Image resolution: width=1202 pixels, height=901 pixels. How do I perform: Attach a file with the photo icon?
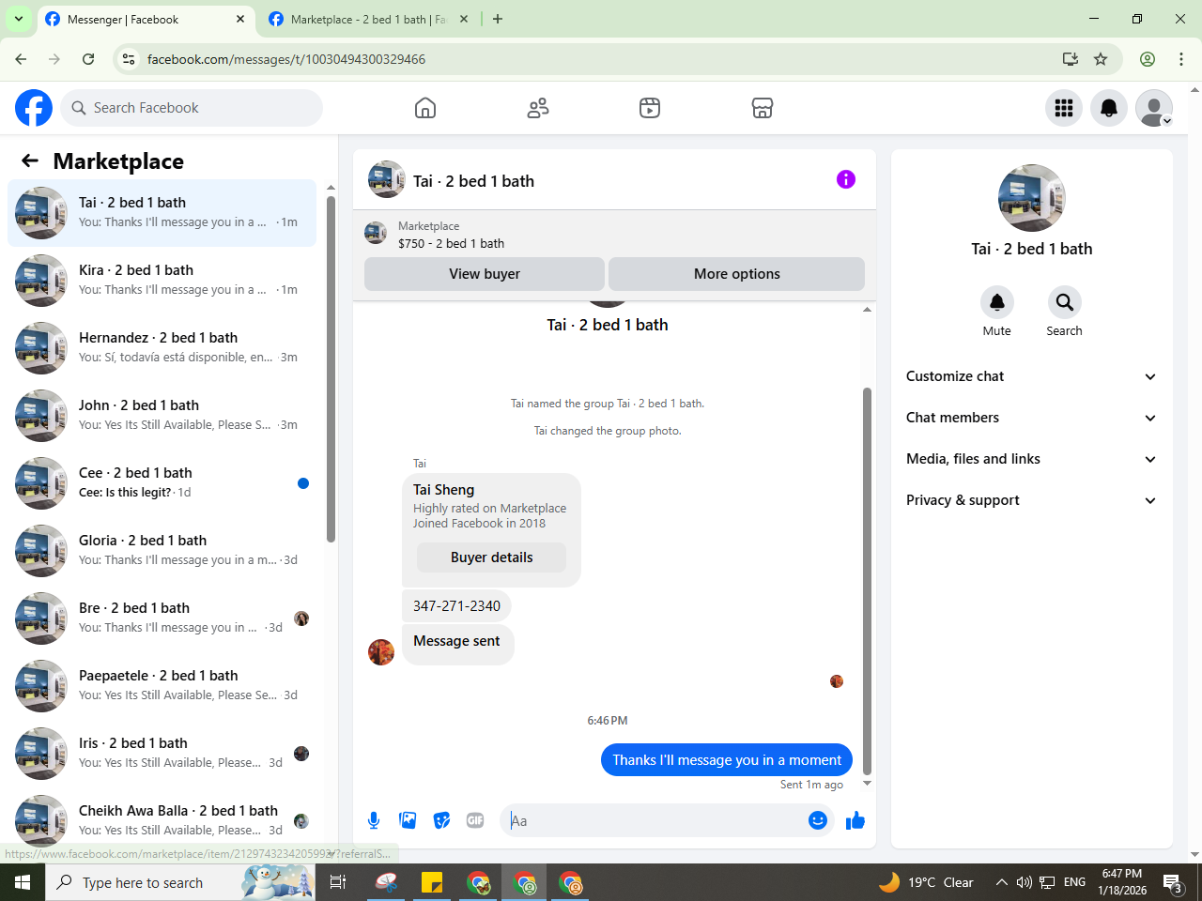[x=408, y=820]
